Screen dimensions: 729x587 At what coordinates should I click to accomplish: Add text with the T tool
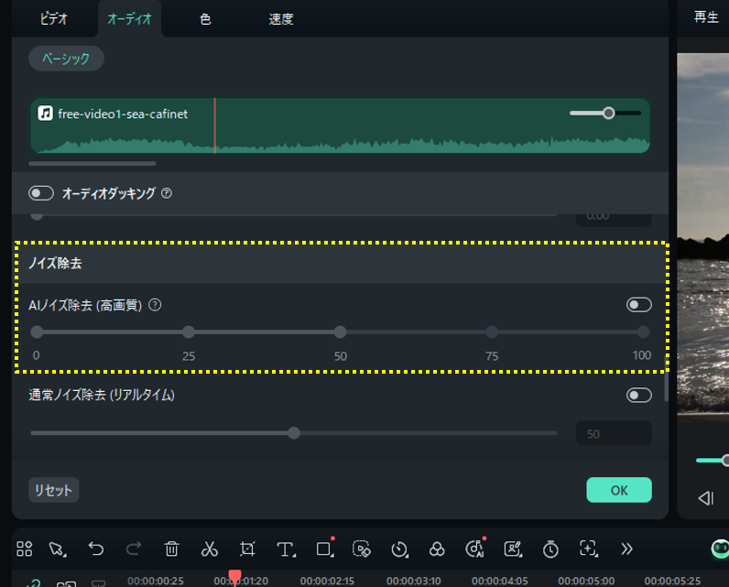[x=286, y=549]
